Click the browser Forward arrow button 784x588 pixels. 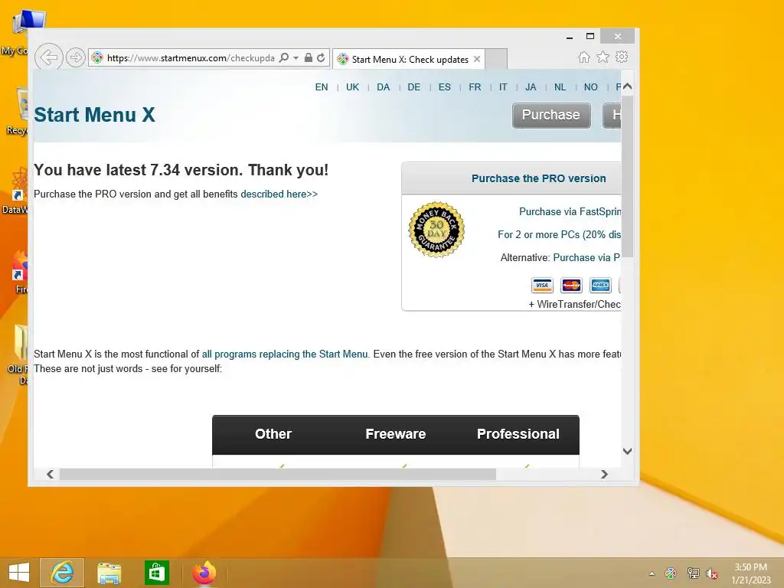pos(76,57)
